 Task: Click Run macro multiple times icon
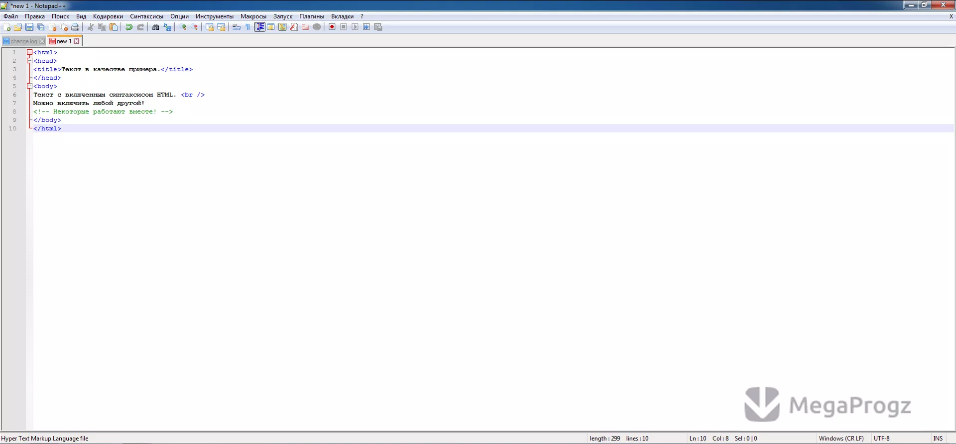(366, 27)
